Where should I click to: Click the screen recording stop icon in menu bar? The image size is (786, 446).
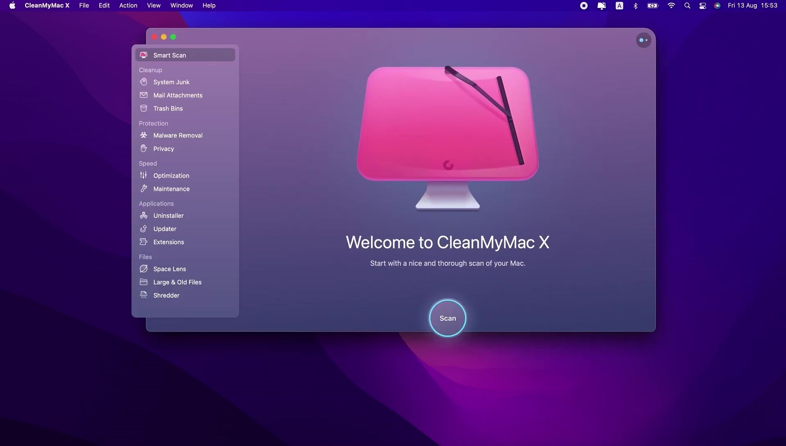pos(584,5)
